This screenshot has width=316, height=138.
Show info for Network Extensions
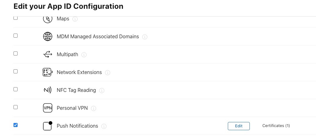tap(108, 73)
